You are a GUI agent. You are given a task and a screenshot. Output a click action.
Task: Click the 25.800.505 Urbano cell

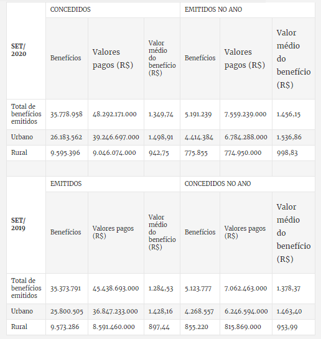(x=67, y=312)
